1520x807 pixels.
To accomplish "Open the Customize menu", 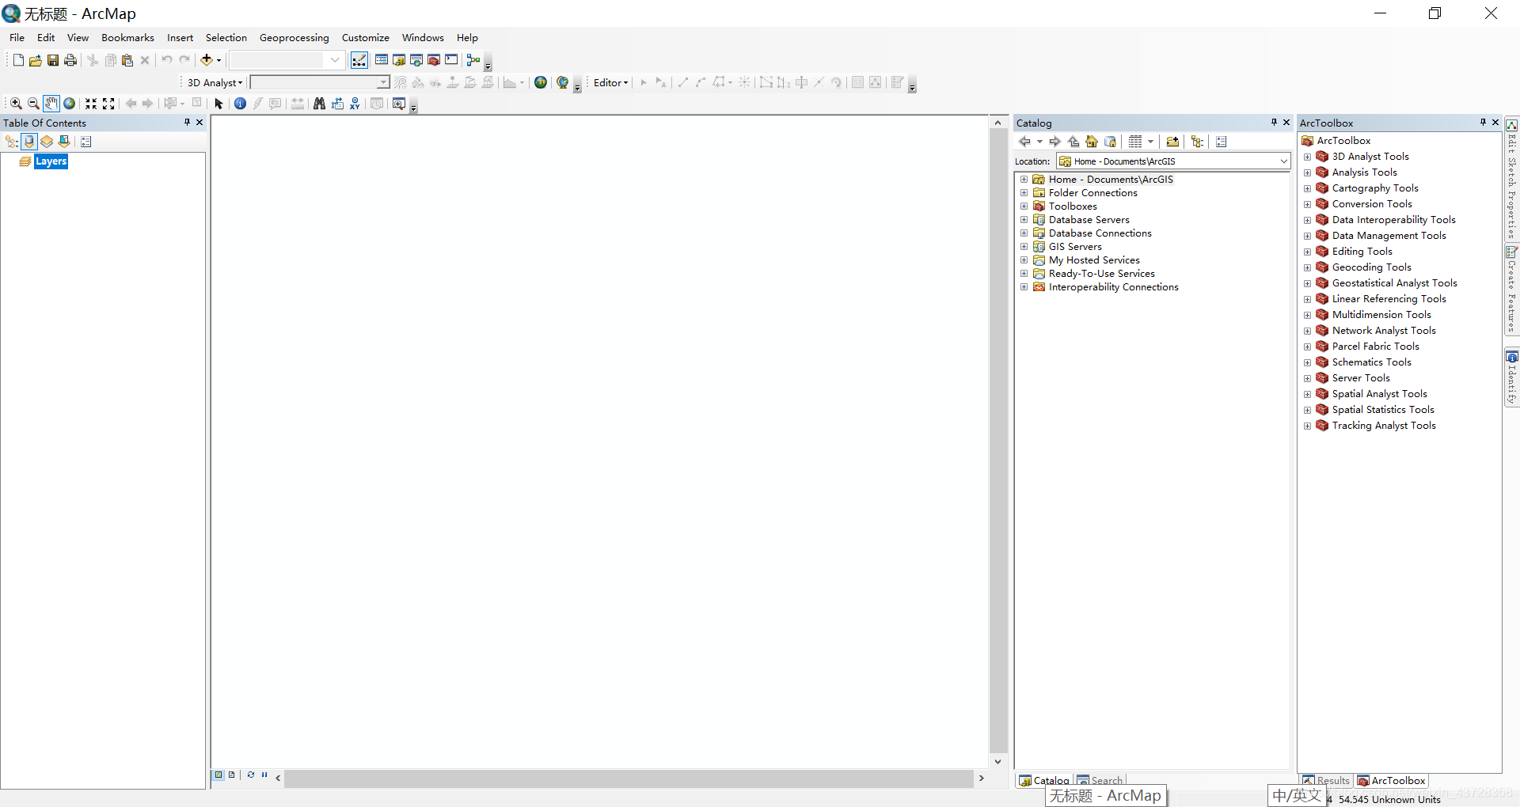I will (365, 37).
